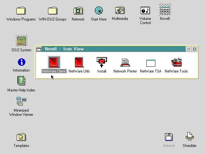Click the 'Master Help Index' label text
Image resolution: width=205 pixels, height=154 pixels.
[21, 90]
